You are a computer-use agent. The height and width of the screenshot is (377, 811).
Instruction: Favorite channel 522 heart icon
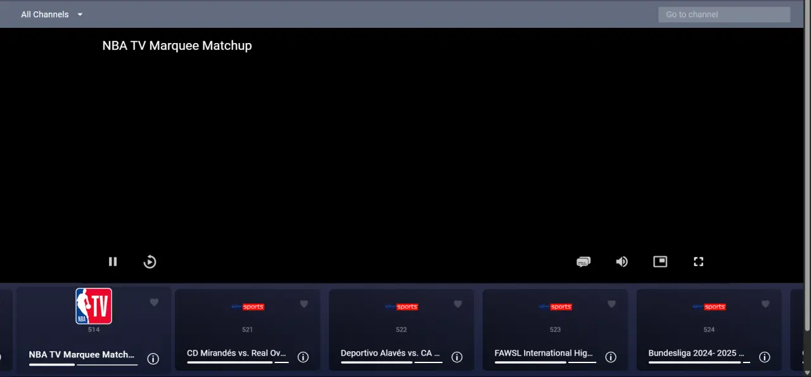click(457, 304)
